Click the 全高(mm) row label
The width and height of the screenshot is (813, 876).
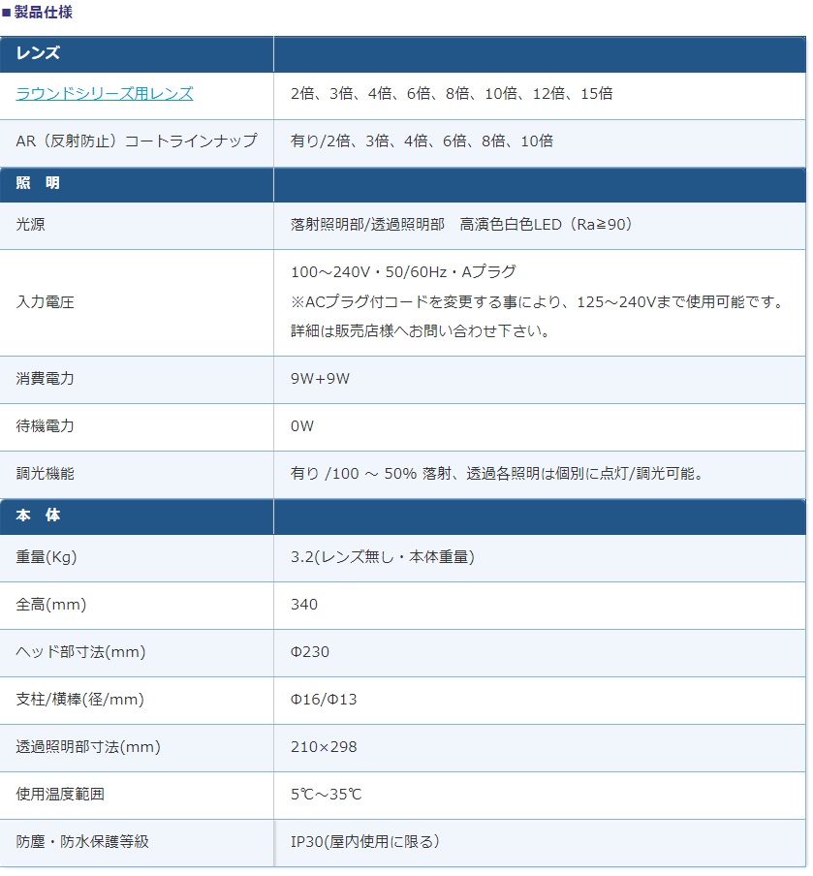50,605
